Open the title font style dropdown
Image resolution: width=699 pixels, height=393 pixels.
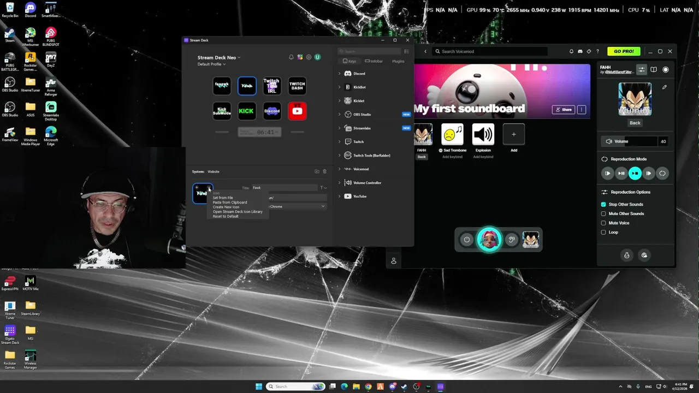coord(323,188)
